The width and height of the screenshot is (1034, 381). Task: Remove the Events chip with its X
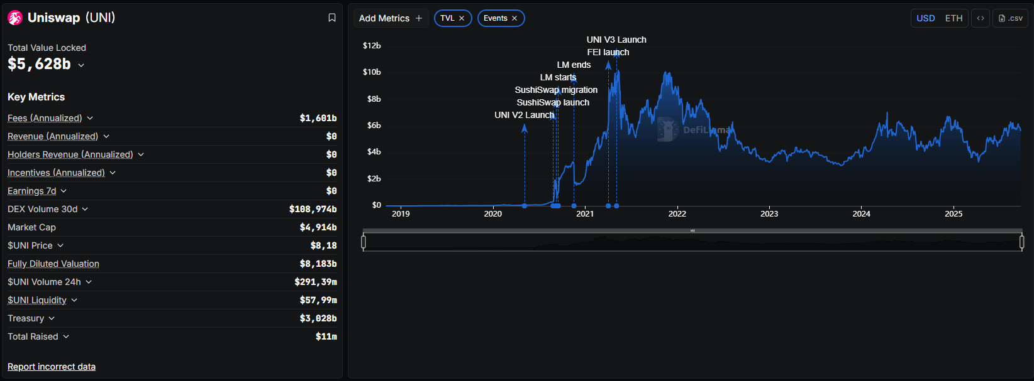(x=514, y=18)
